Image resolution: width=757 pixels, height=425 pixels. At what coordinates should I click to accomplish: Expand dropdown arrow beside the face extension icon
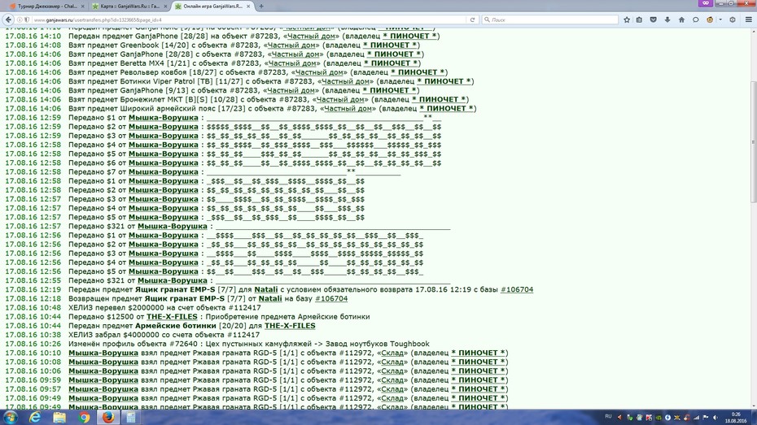[x=720, y=20]
